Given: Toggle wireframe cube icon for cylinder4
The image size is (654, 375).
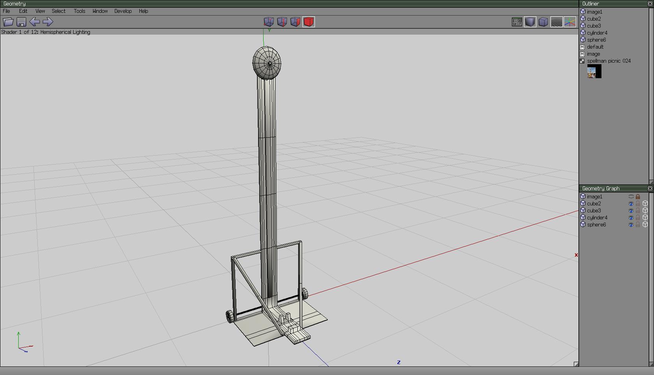Looking at the screenshot, I should (645, 218).
